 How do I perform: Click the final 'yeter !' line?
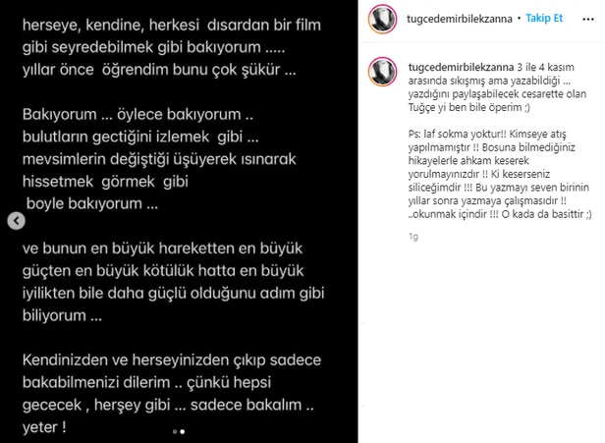44,427
